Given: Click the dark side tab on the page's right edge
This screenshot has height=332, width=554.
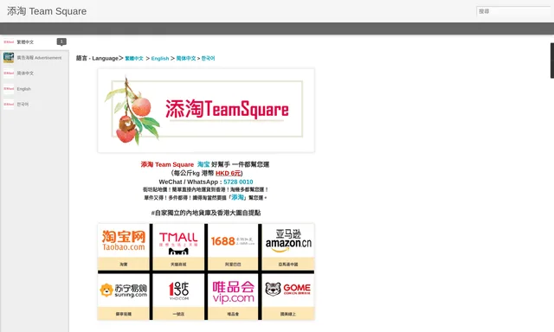Looking at the screenshot, I should (x=552, y=61).
